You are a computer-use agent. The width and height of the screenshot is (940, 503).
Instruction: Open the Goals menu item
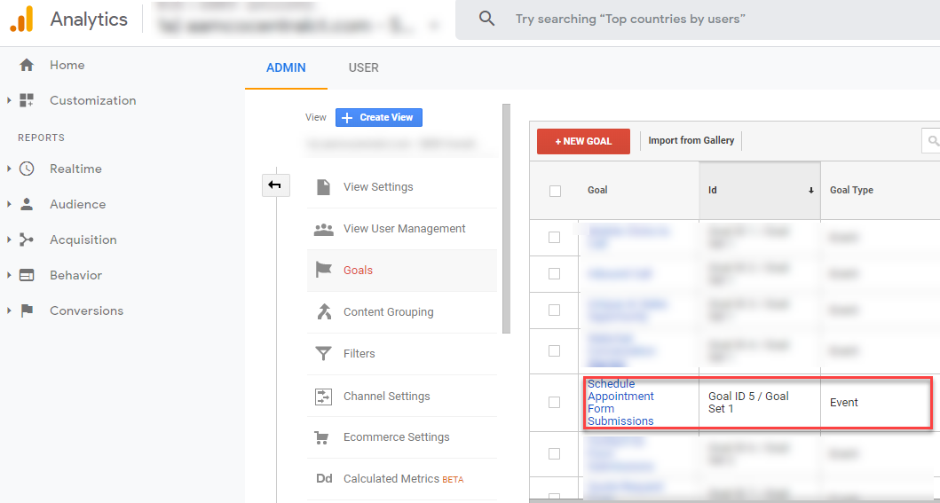[x=358, y=271]
